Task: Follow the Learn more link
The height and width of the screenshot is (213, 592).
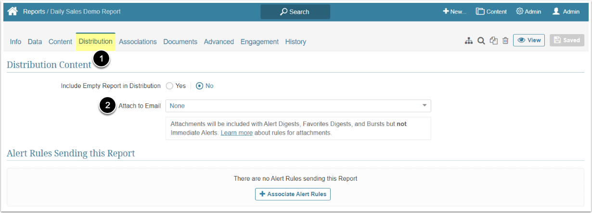Action: tap(236, 133)
